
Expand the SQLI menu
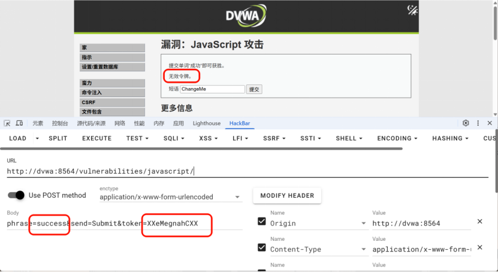(173, 138)
